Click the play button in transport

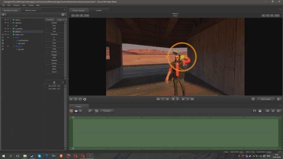tap(178, 99)
